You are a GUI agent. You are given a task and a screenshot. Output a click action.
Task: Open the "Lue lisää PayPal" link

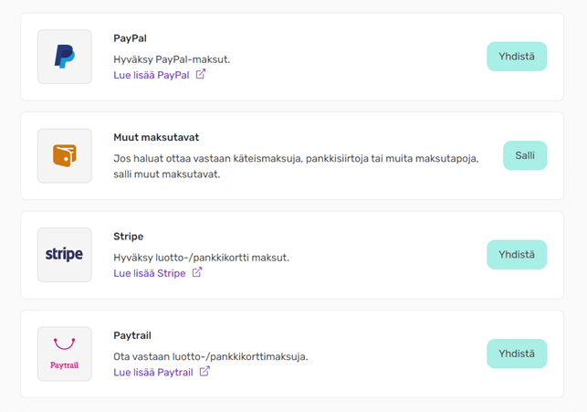point(151,75)
